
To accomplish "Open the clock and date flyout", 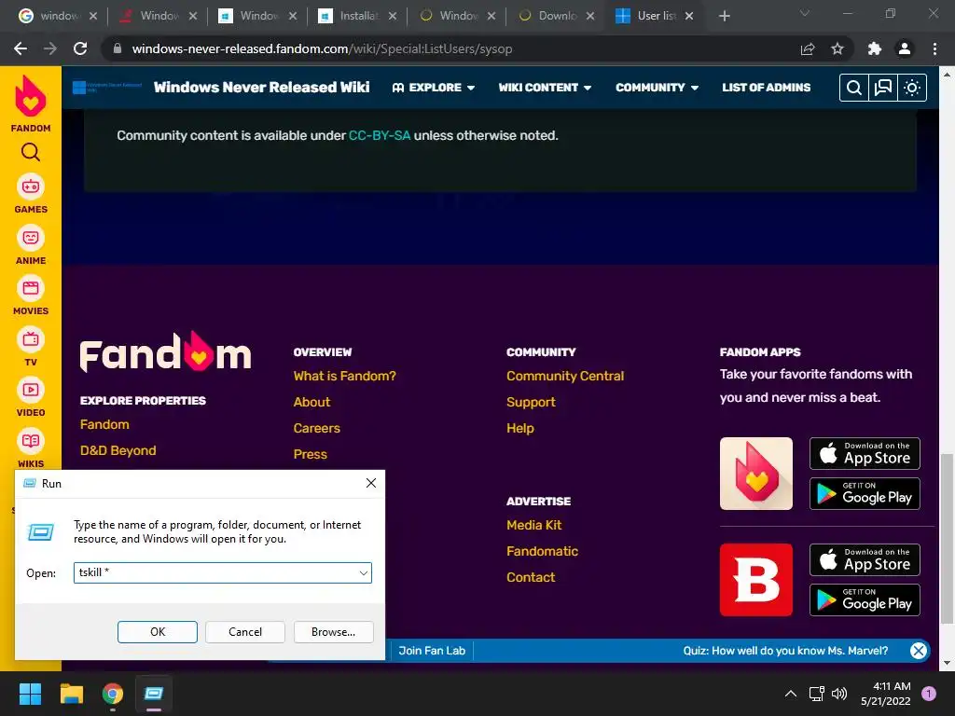I will (x=886, y=694).
